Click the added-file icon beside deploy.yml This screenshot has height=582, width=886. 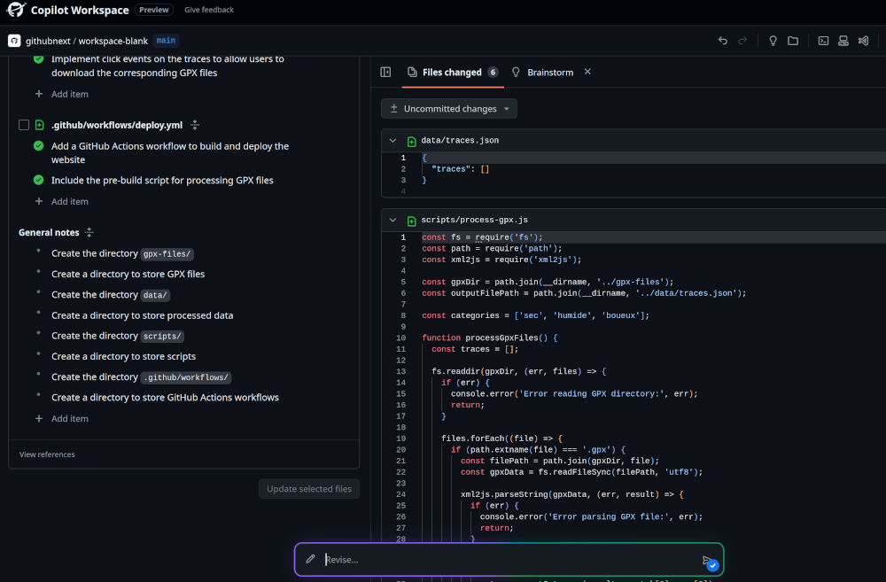(x=40, y=125)
